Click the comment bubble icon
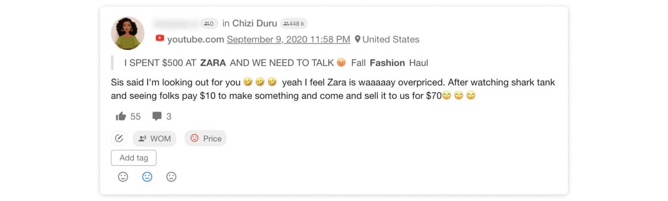The image size is (668, 201). [157, 116]
